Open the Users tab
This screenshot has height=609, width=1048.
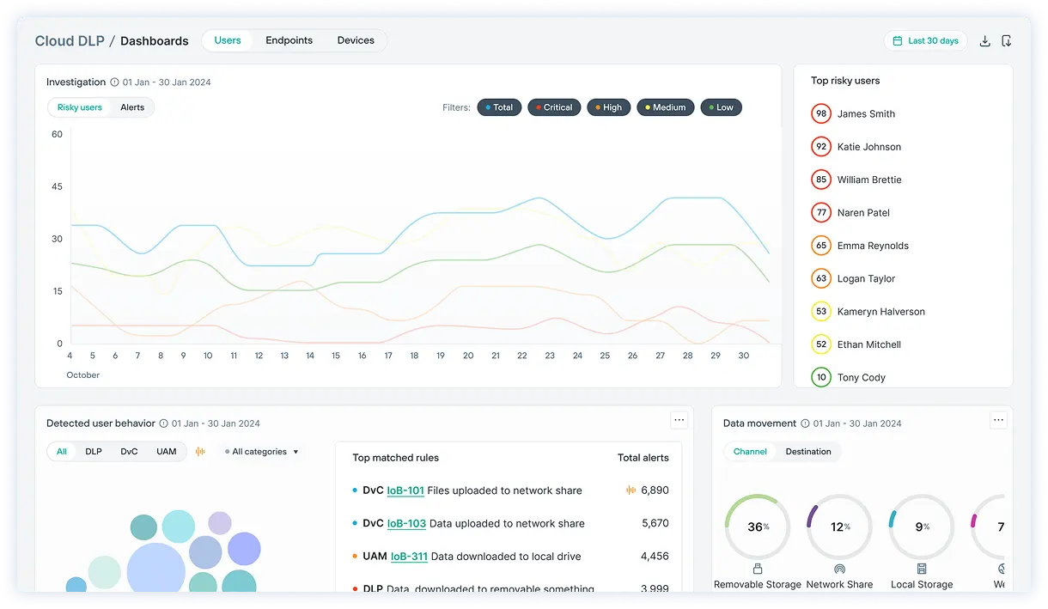[x=228, y=40]
